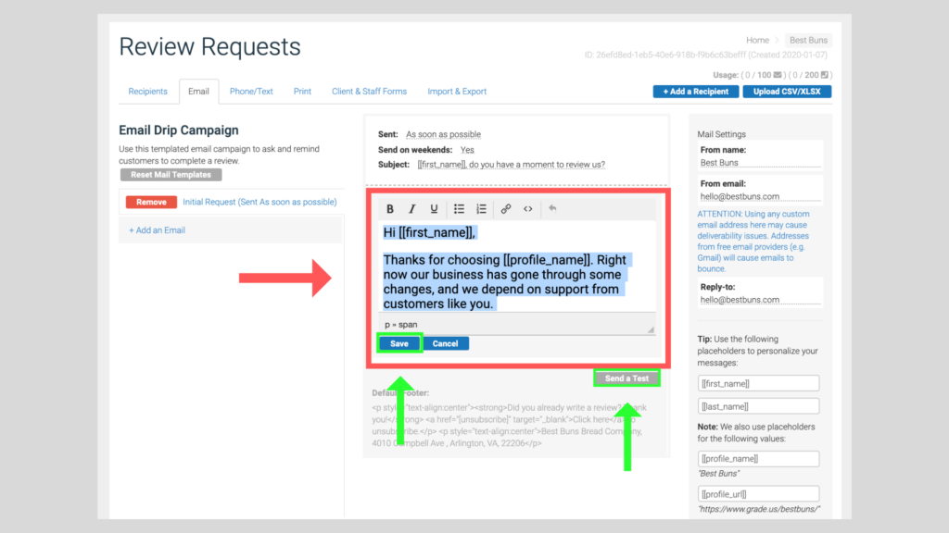Click the editor resize handle corner
This screenshot has width=949, height=533.
[651, 329]
